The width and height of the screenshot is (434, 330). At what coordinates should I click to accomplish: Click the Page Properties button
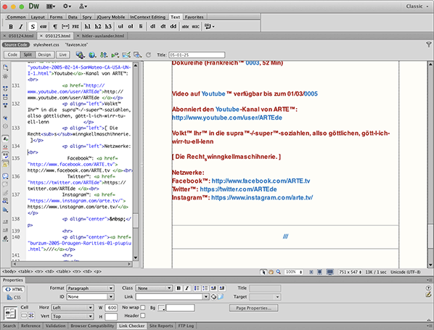pyautogui.click(x=253, y=308)
